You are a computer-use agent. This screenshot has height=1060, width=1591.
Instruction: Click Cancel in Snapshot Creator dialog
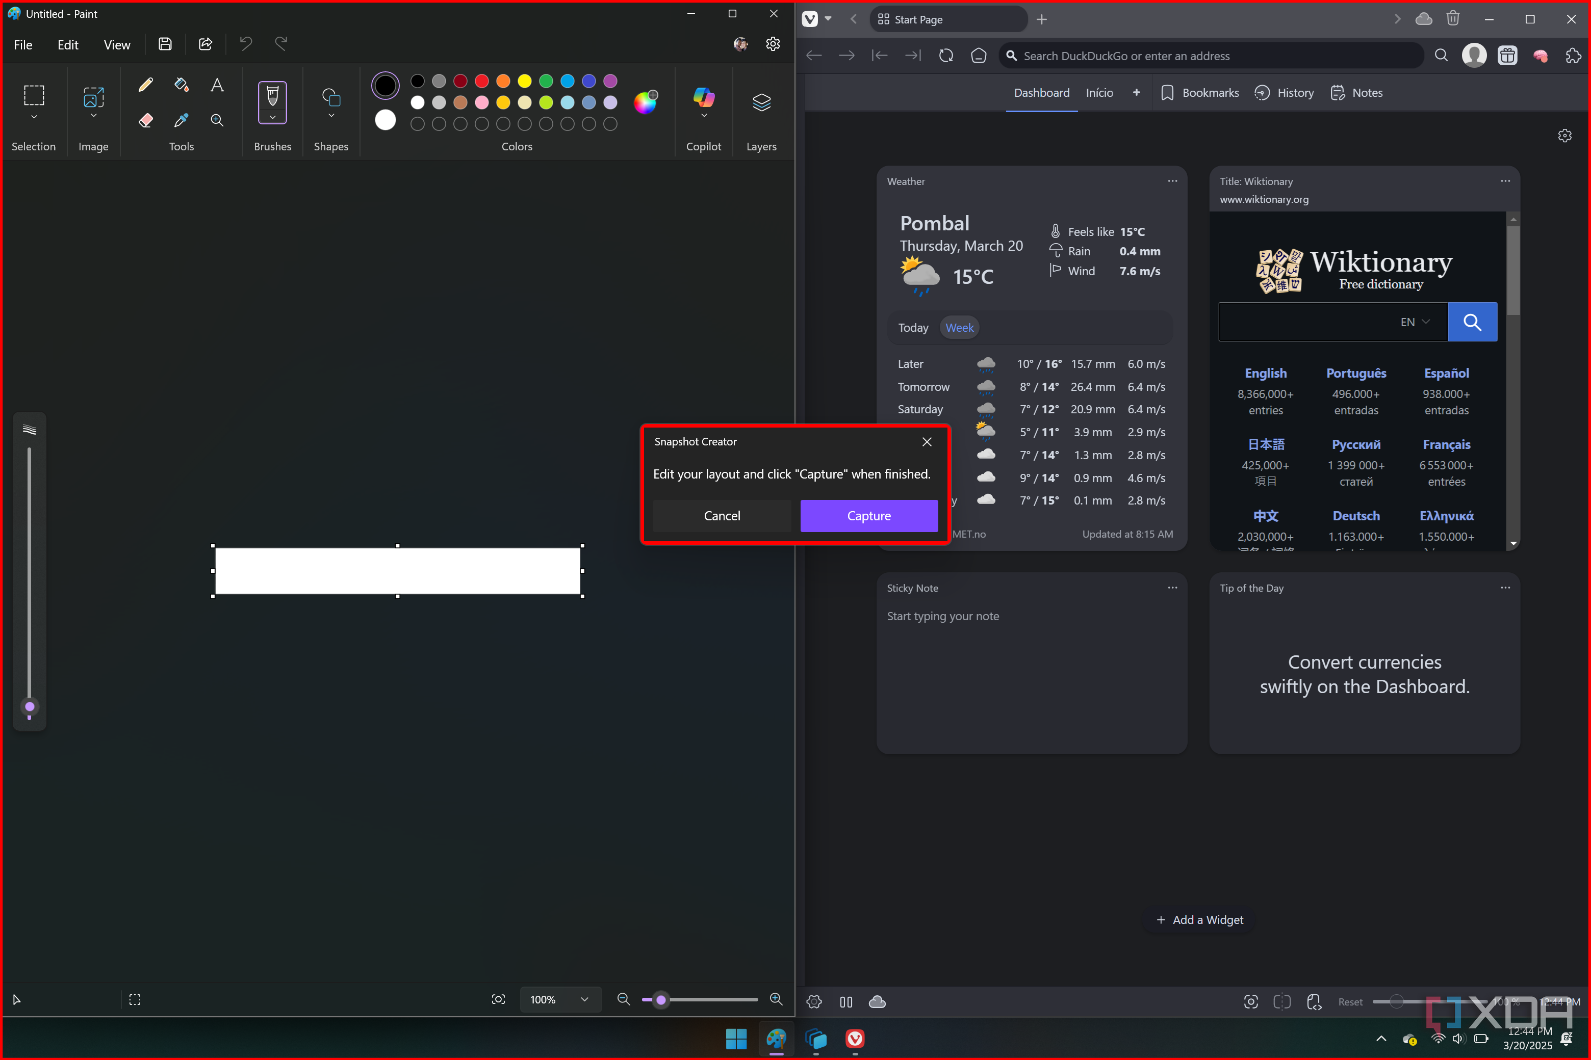pos(722,516)
